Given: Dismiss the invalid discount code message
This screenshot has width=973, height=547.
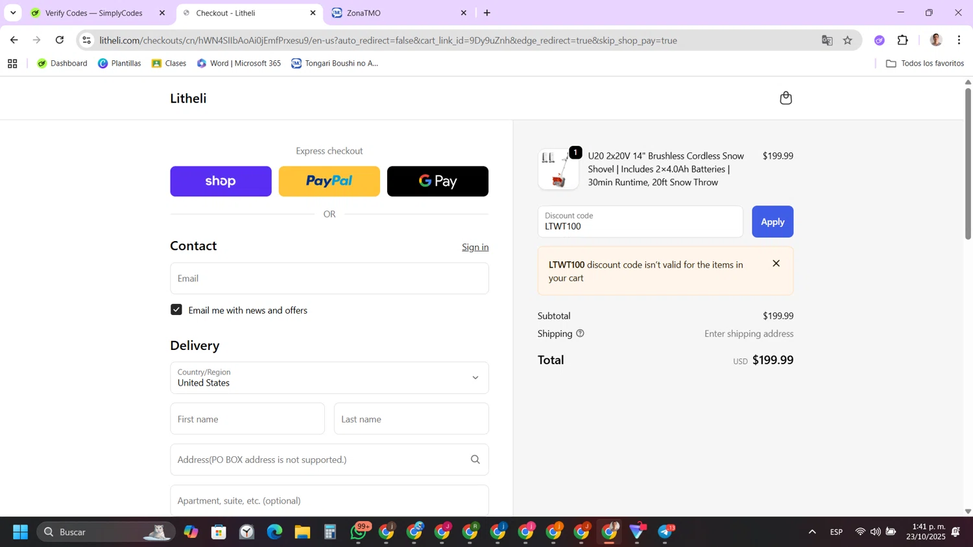Looking at the screenshot, I should (776, 264).
